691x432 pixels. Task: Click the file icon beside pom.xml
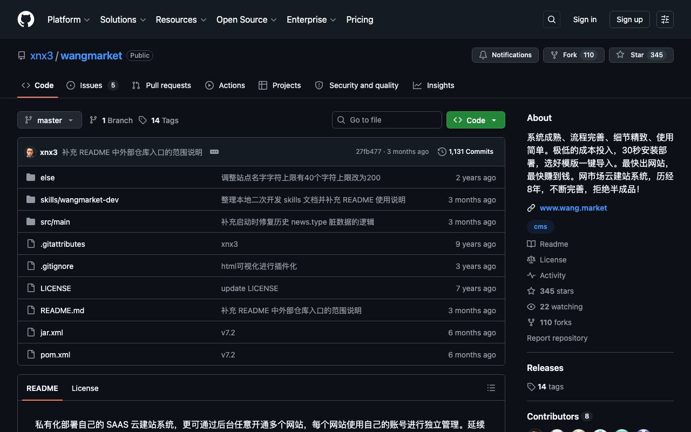pos(31,354)
